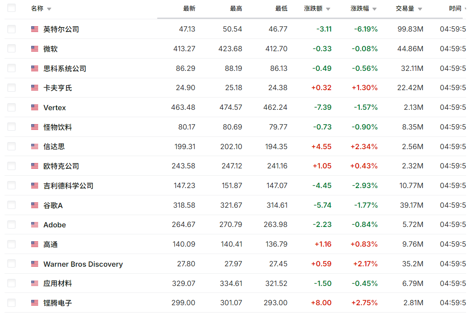Click the 最高 column header

click(236, 9)
